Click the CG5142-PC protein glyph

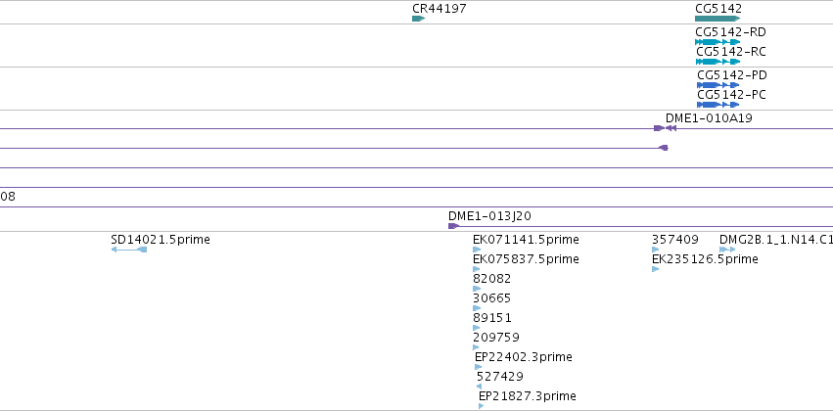point(718,105)
